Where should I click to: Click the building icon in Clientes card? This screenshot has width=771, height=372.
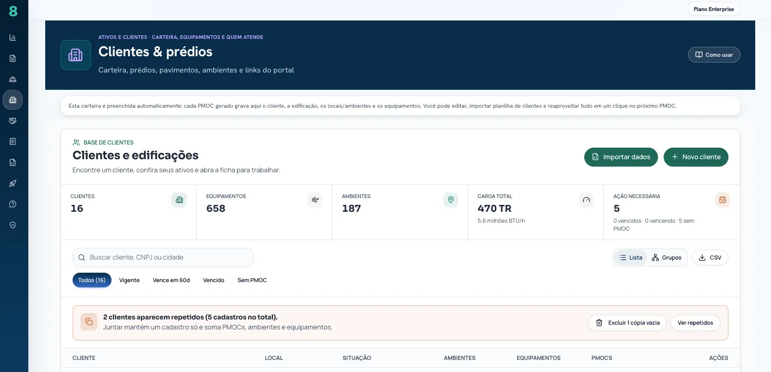(x=179, y=200)
